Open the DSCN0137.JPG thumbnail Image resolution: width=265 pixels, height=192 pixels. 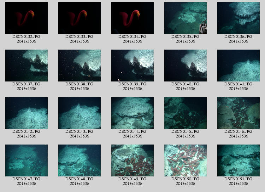tap(26, 66)
